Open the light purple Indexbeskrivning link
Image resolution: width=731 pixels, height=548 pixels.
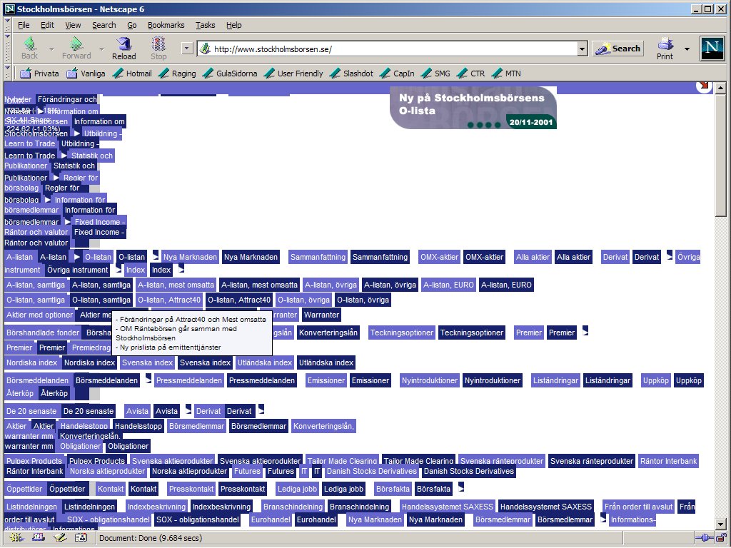pos(156,507)
